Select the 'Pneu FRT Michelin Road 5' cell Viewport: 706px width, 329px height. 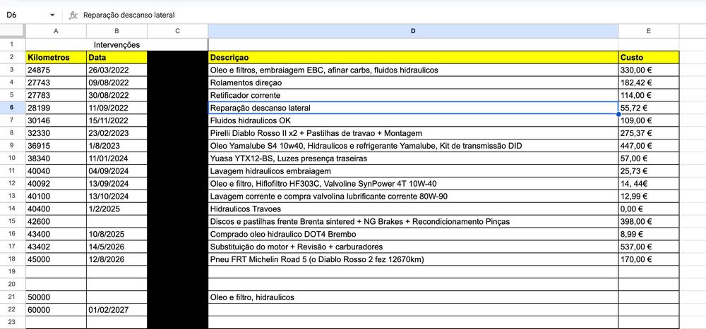click(x=413, y=259)
